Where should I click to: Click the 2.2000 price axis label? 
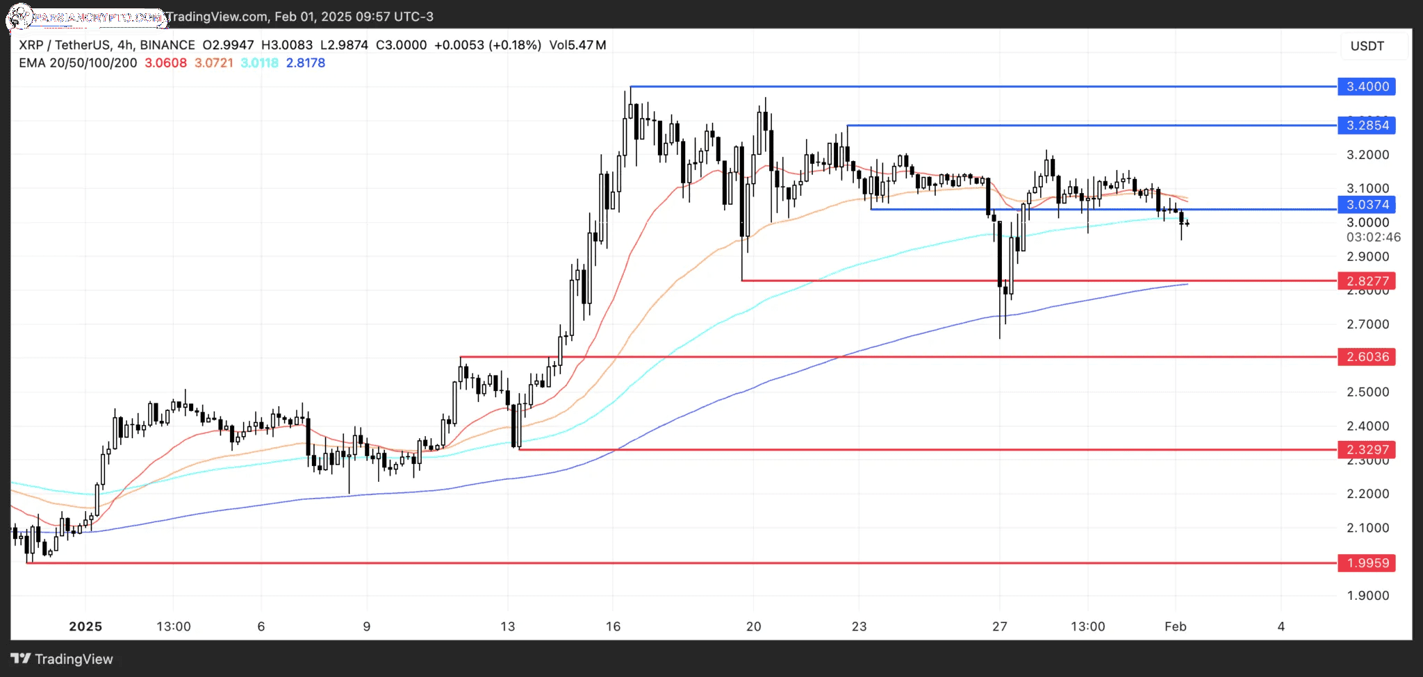coord(1368,494)
